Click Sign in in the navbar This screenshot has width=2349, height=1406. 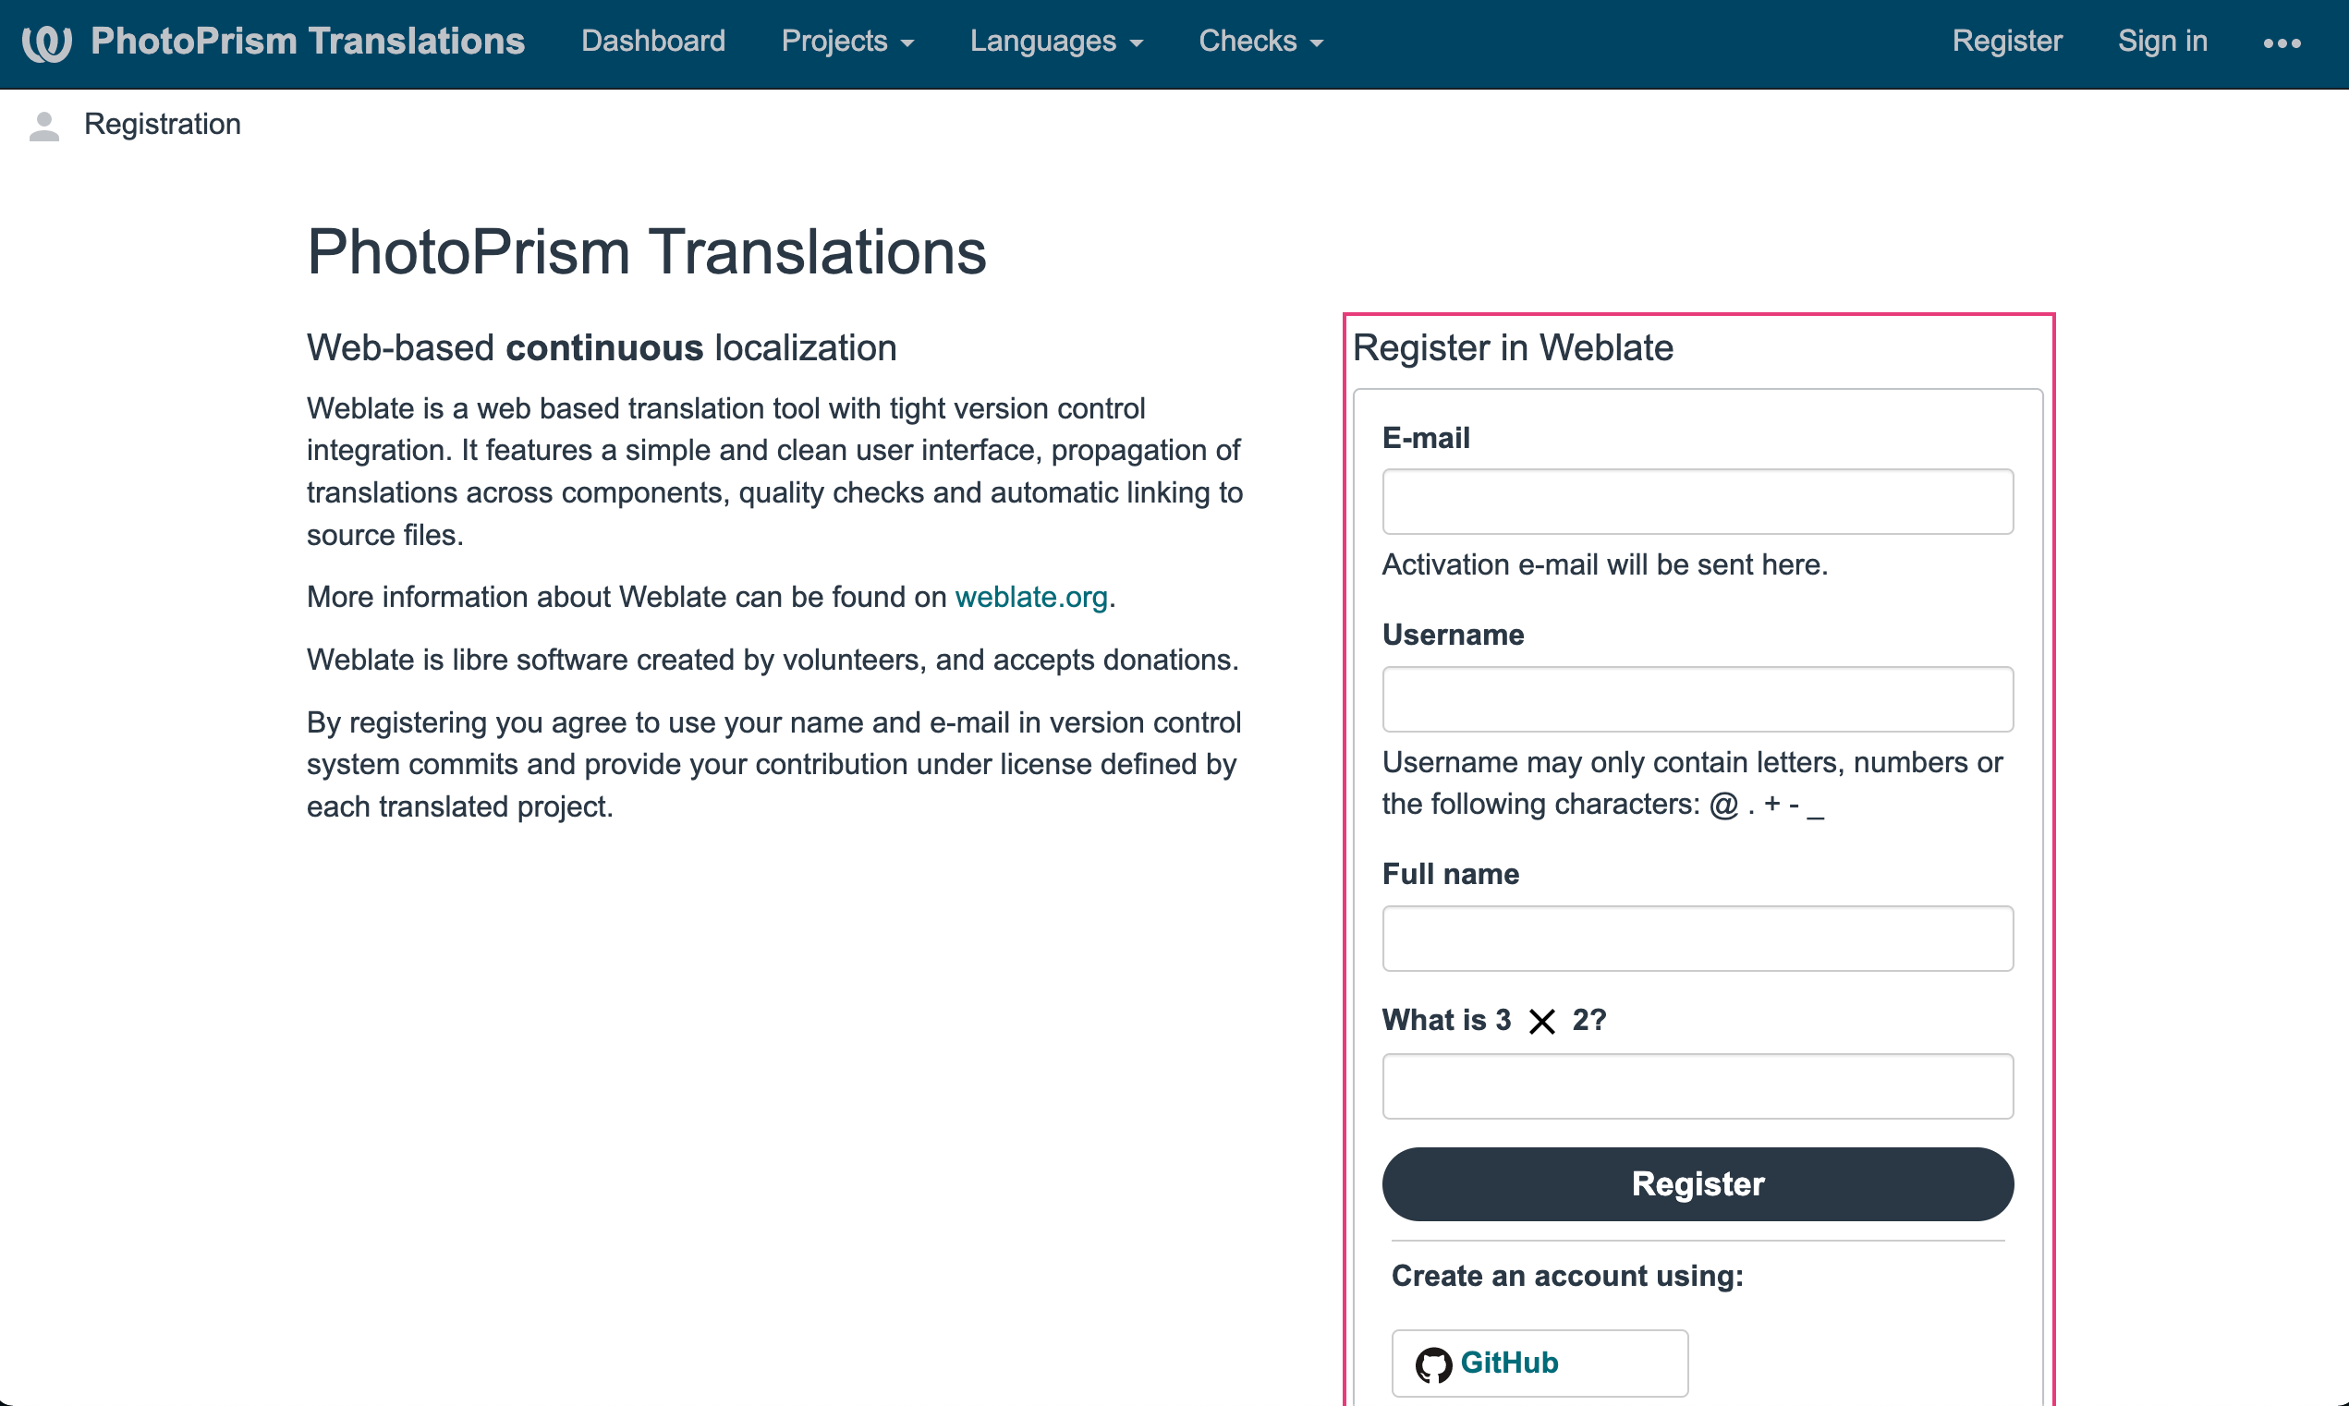coord(2161,42)
